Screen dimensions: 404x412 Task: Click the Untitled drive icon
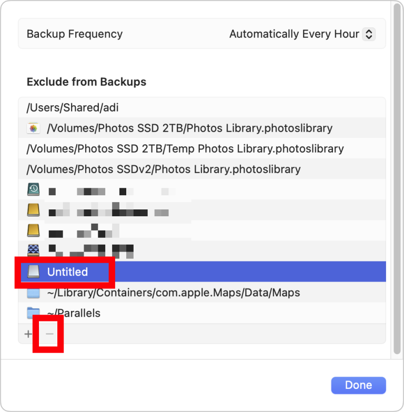point(33,272)
